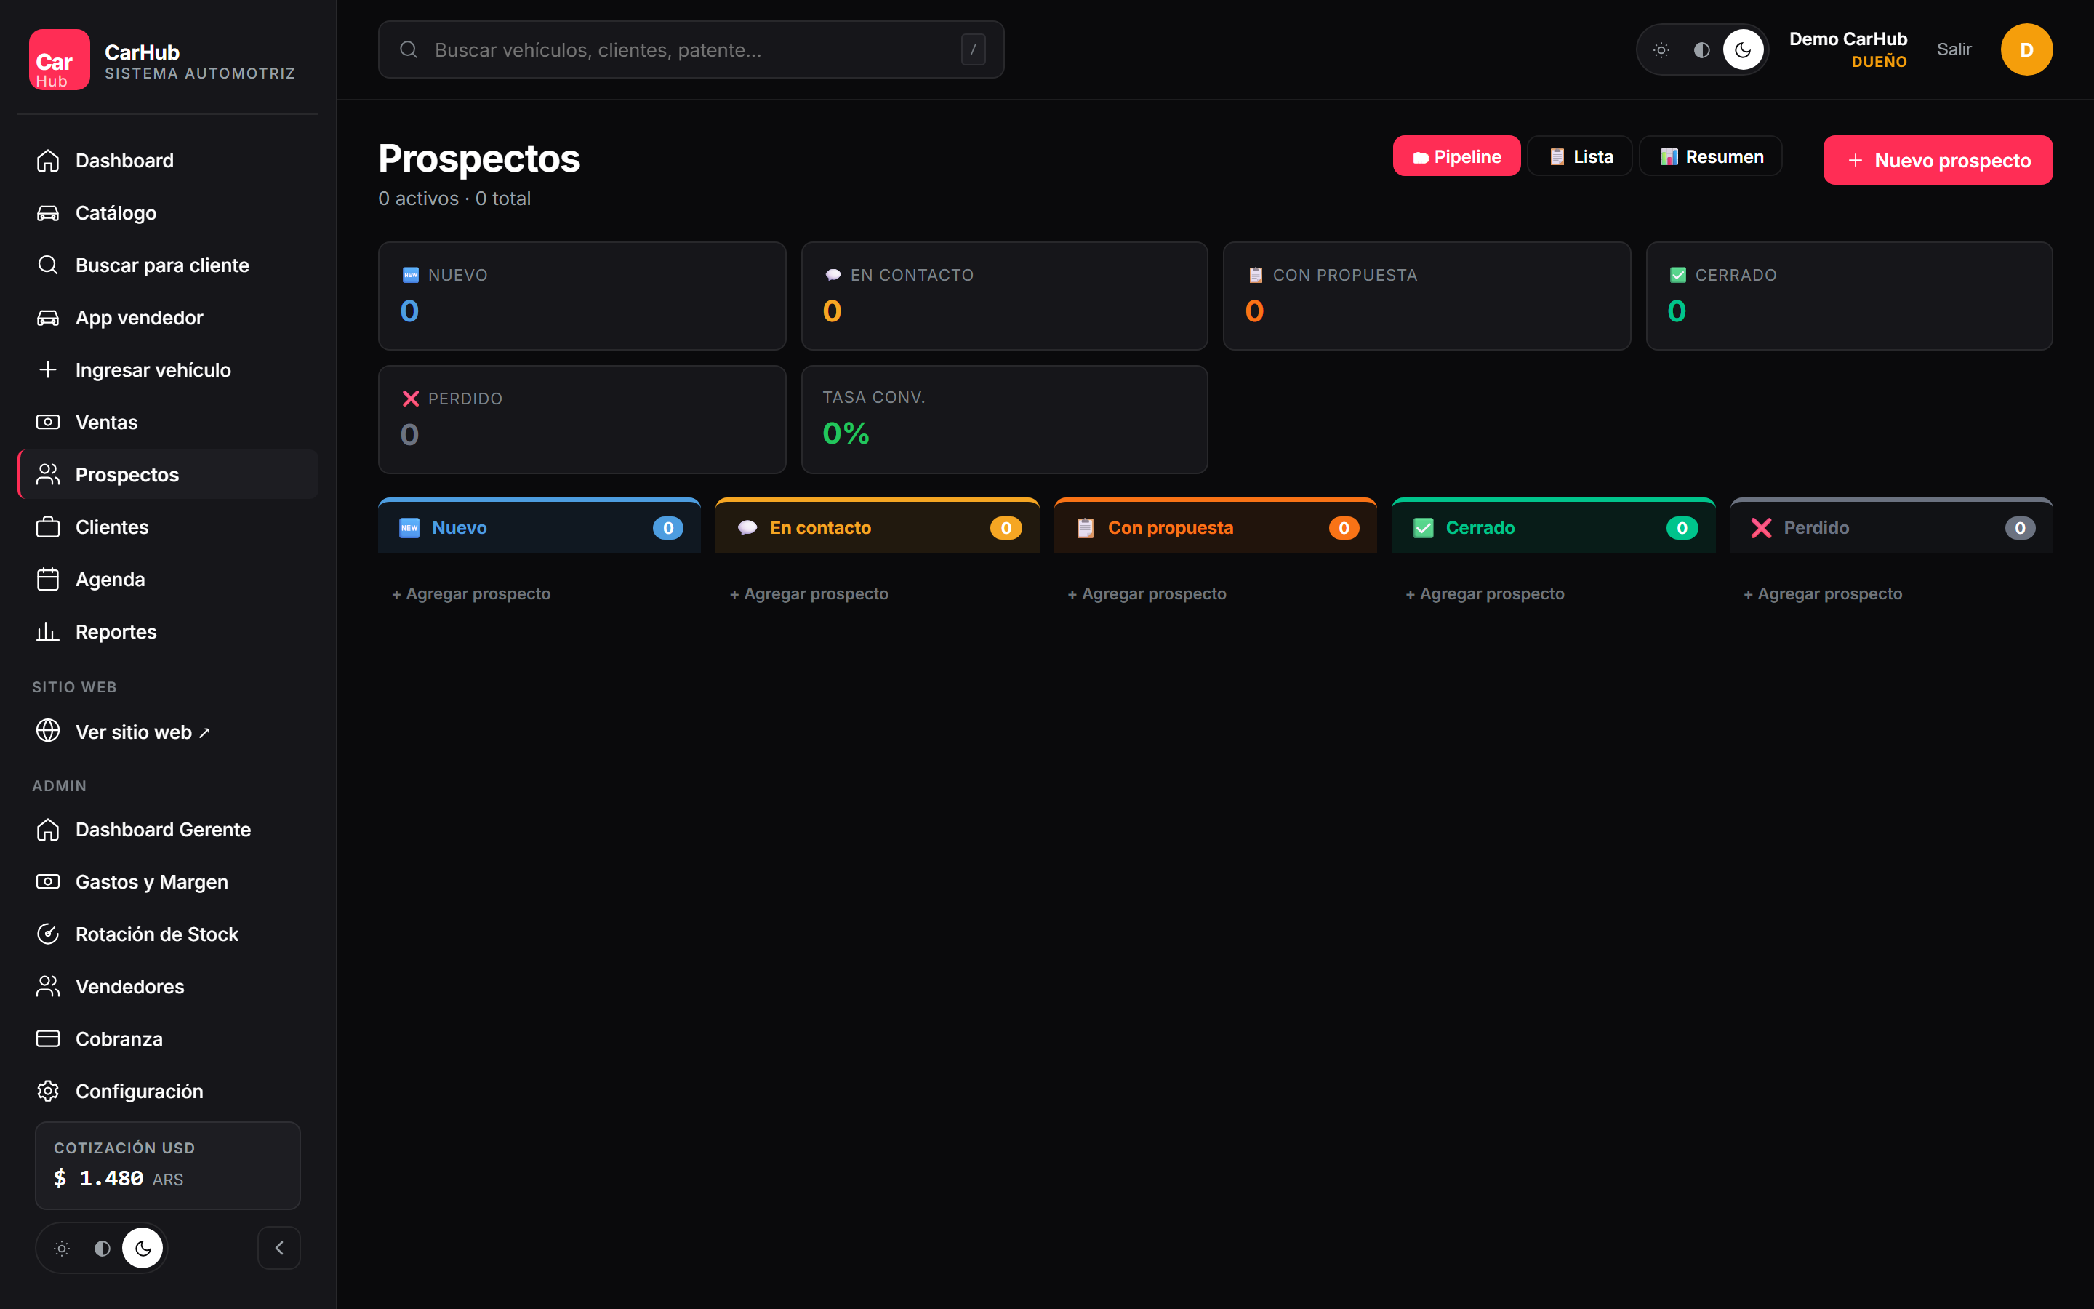The width and height of the screenshot is (2094, 1309).
Task: Click the Perdido column count badge
Action: pyautogui.click(x=2020, y=528)
